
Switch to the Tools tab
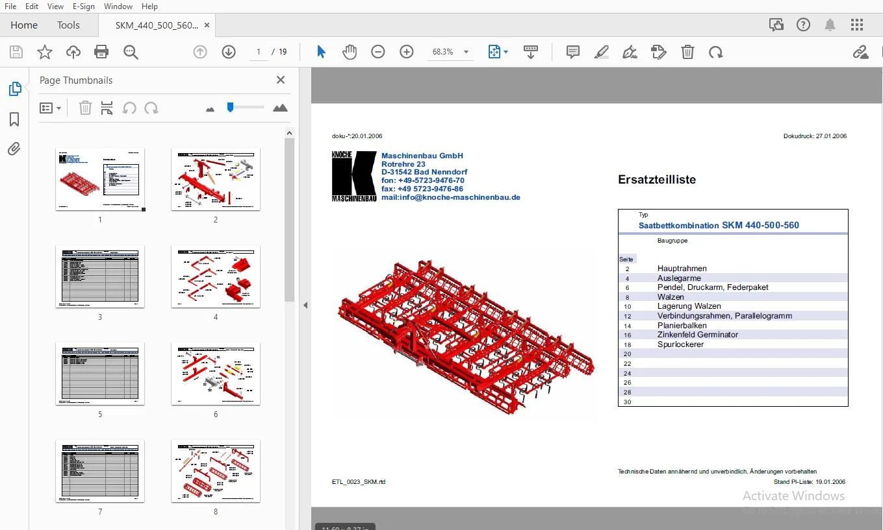(68, 25)
